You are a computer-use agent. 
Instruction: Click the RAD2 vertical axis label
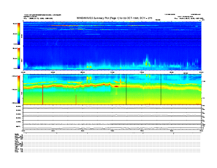click(x=22, y=36)
